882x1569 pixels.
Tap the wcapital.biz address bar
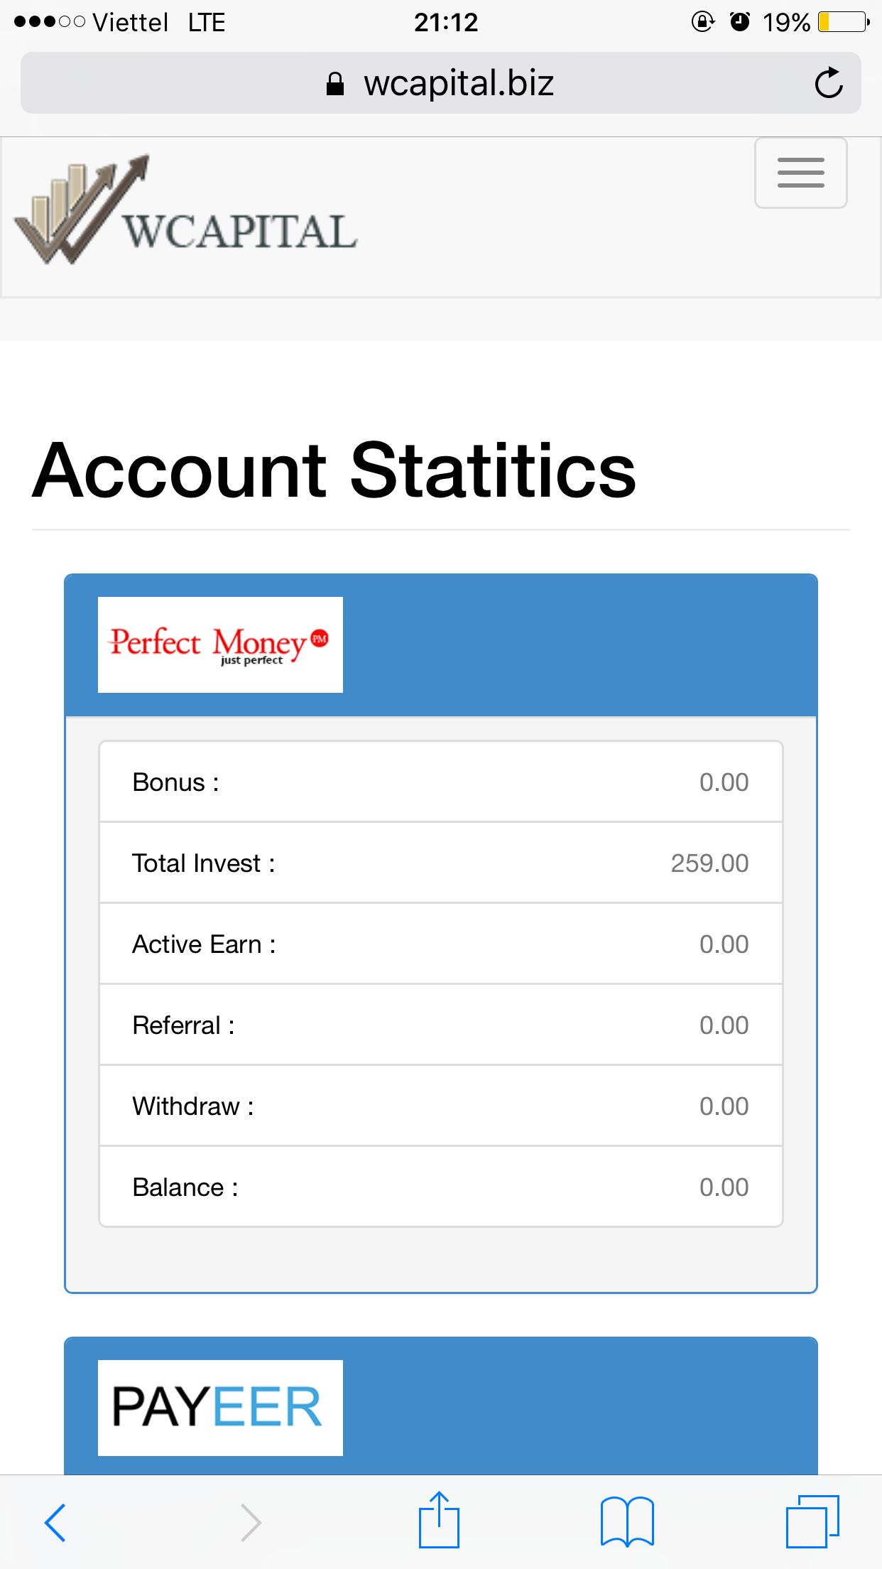[x=459, y=83]
